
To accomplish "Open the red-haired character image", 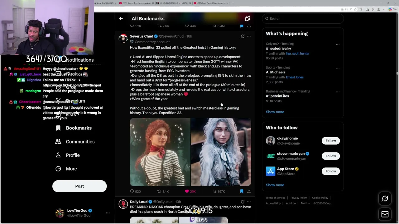I will pyautogui.click(x=160, y=152).
